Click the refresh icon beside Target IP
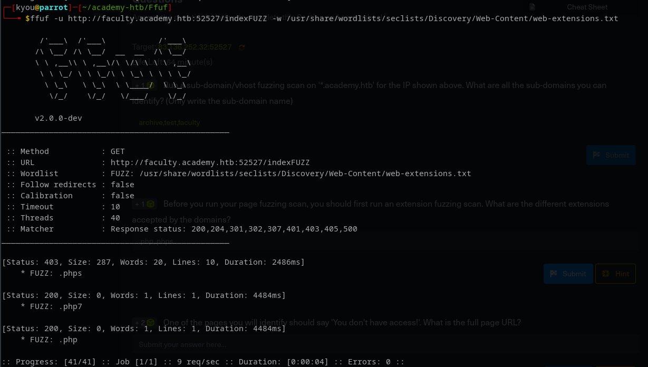648x367 pixels. click(242, 47)
